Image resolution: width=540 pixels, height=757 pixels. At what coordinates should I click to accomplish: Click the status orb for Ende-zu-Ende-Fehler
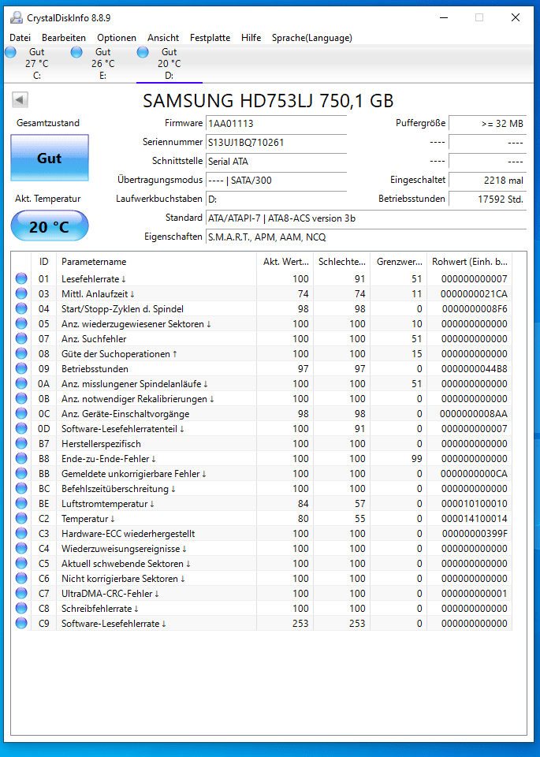pyautogui.click(x=21, y=458)
